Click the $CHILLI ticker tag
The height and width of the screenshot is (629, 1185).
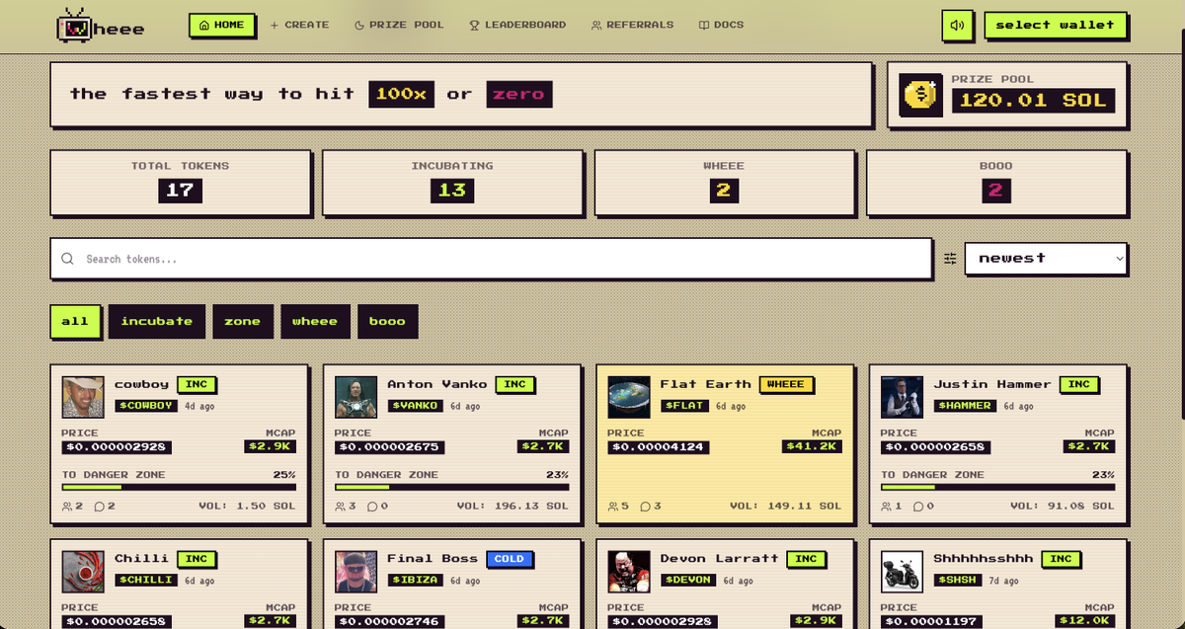[146, 581]
